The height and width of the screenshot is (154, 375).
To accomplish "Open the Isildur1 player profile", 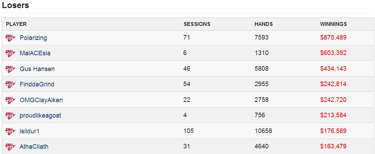I will (x=29, y=131).
